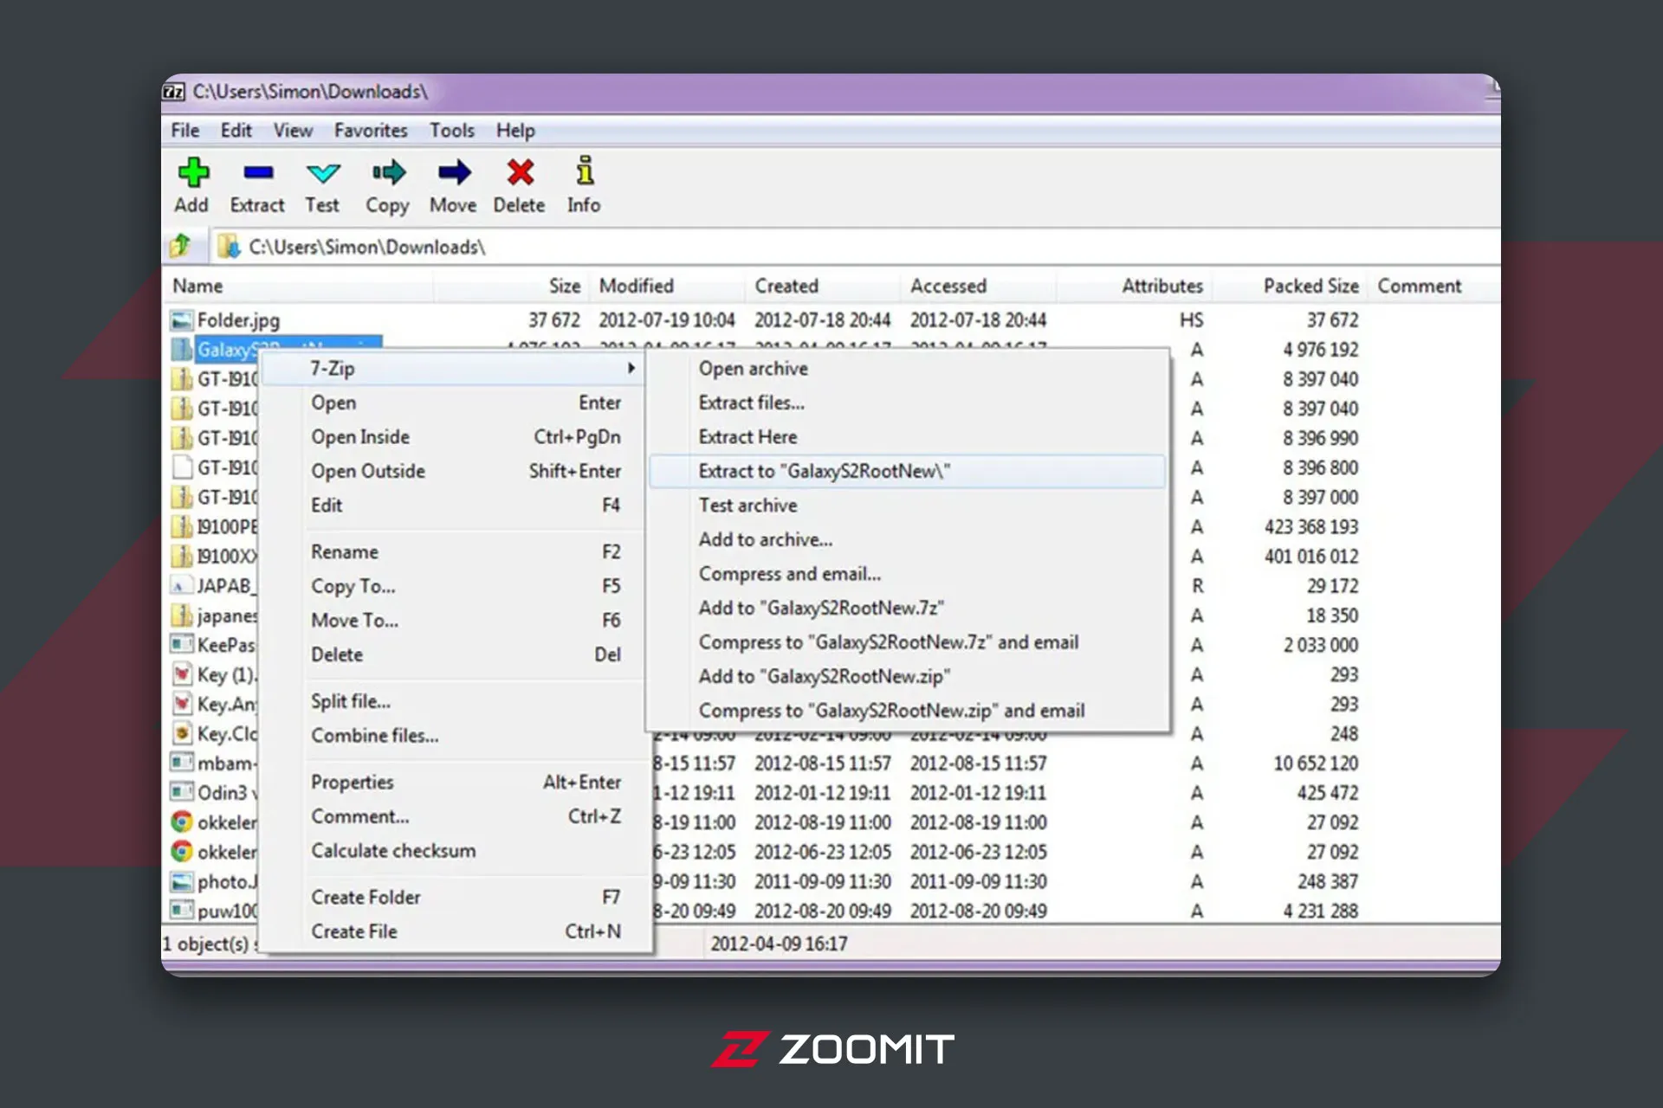Select Split file... option
This screenshot has width=1663, height=1108.
point(453,701)
